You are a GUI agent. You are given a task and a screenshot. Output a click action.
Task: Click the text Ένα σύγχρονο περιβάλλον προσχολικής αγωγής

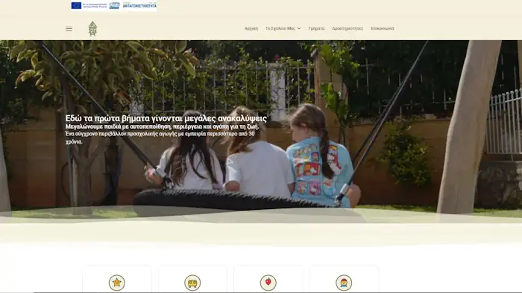point(160,138)
